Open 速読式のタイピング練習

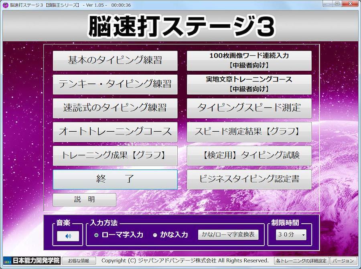[x=115, y=108]
